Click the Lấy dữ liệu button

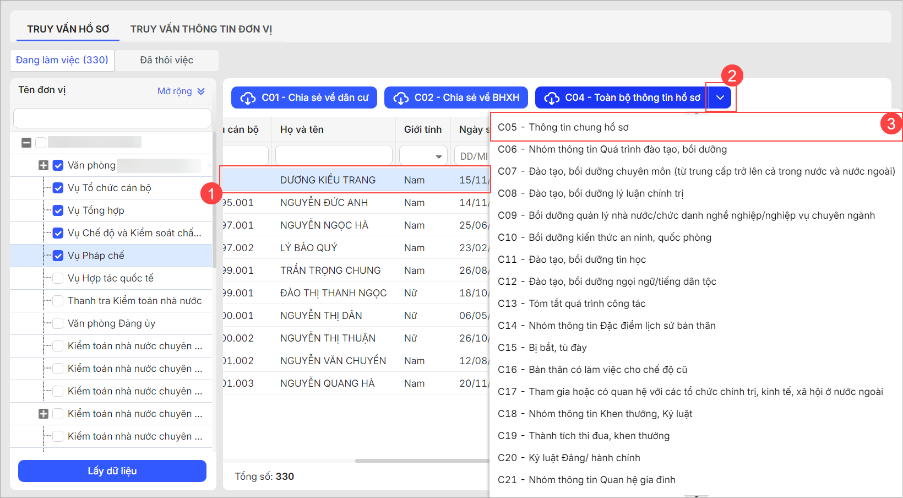click(x=112, y=471)
